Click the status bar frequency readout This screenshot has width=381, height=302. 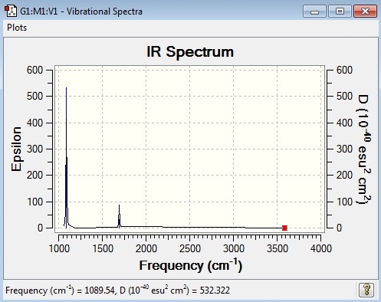[x=117, y=291]
